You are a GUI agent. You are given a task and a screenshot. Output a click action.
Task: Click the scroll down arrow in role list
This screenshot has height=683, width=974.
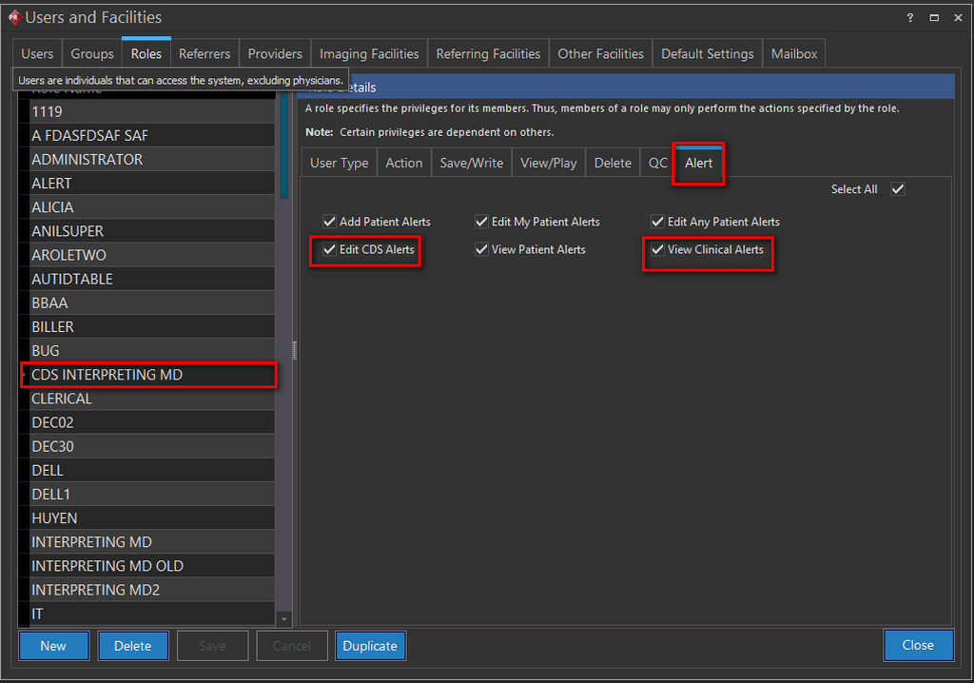pos(283,618)
